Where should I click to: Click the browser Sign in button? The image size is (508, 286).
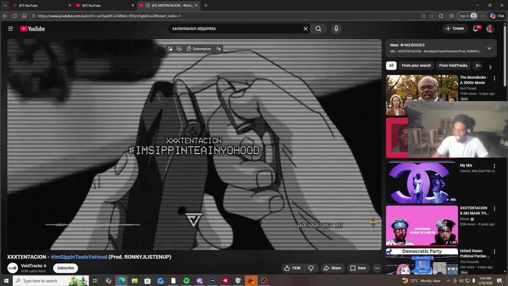(468, 16)
